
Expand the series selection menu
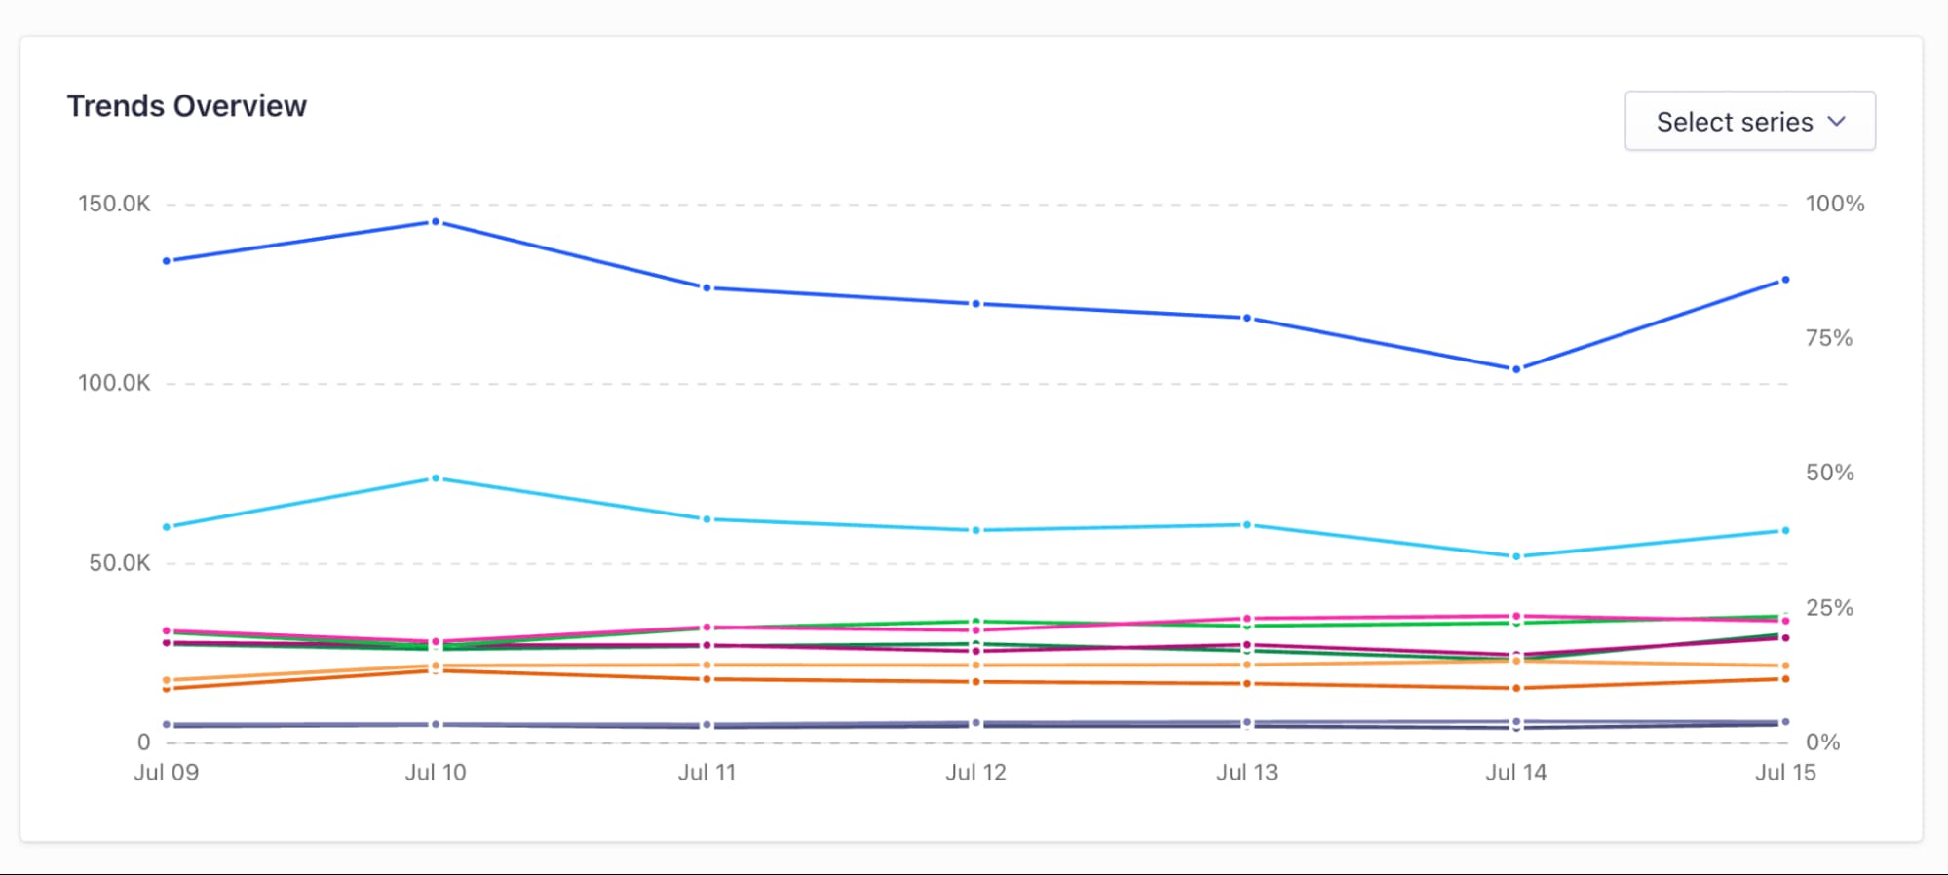pyautogui.click(x=1748, y=120)
